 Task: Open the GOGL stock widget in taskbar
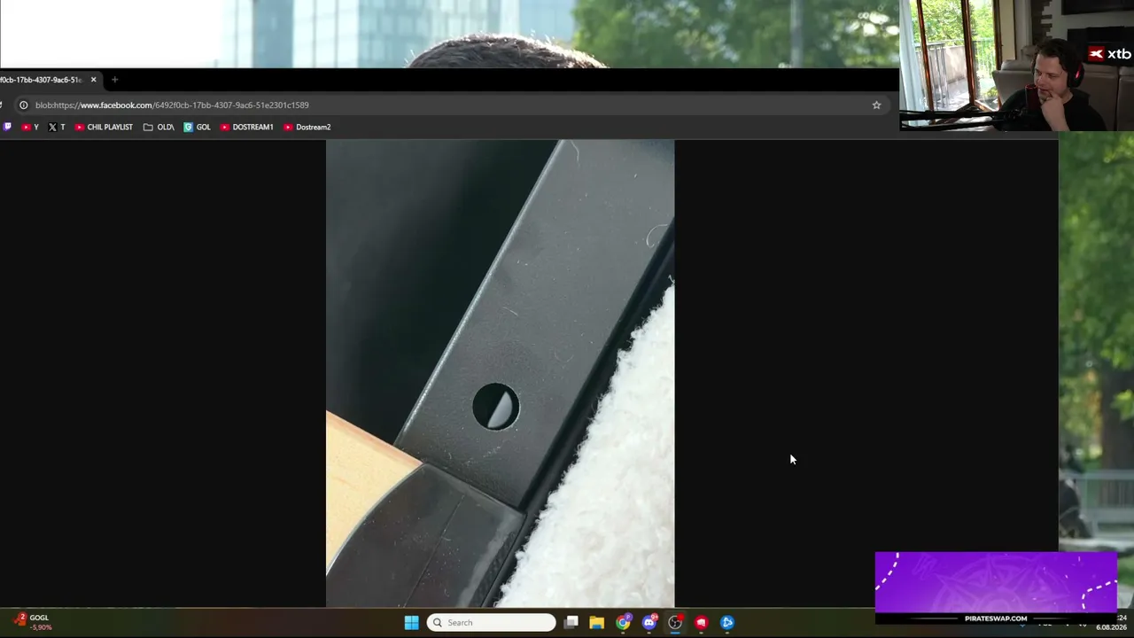32,622
